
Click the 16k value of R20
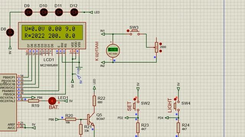click(x=68, y=123)
